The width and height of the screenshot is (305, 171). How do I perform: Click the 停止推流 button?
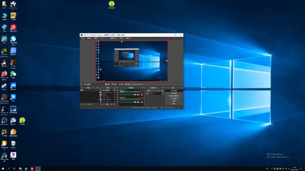click(x=174, y=91)
